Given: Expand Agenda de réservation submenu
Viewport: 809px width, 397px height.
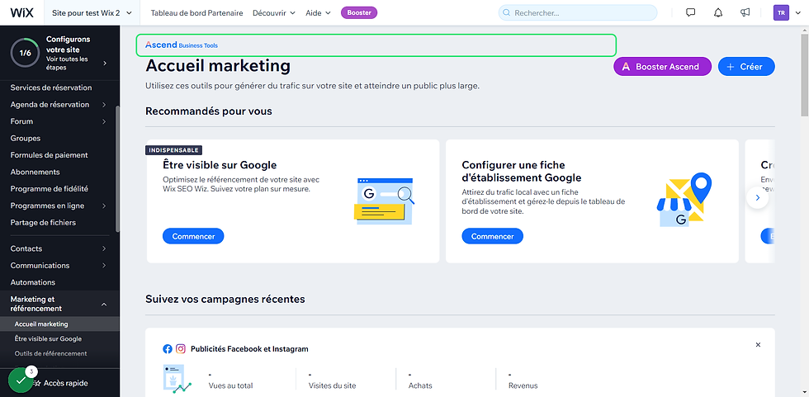Looking at the screenshot, I should pyautogui.click(x=104, y=105).
